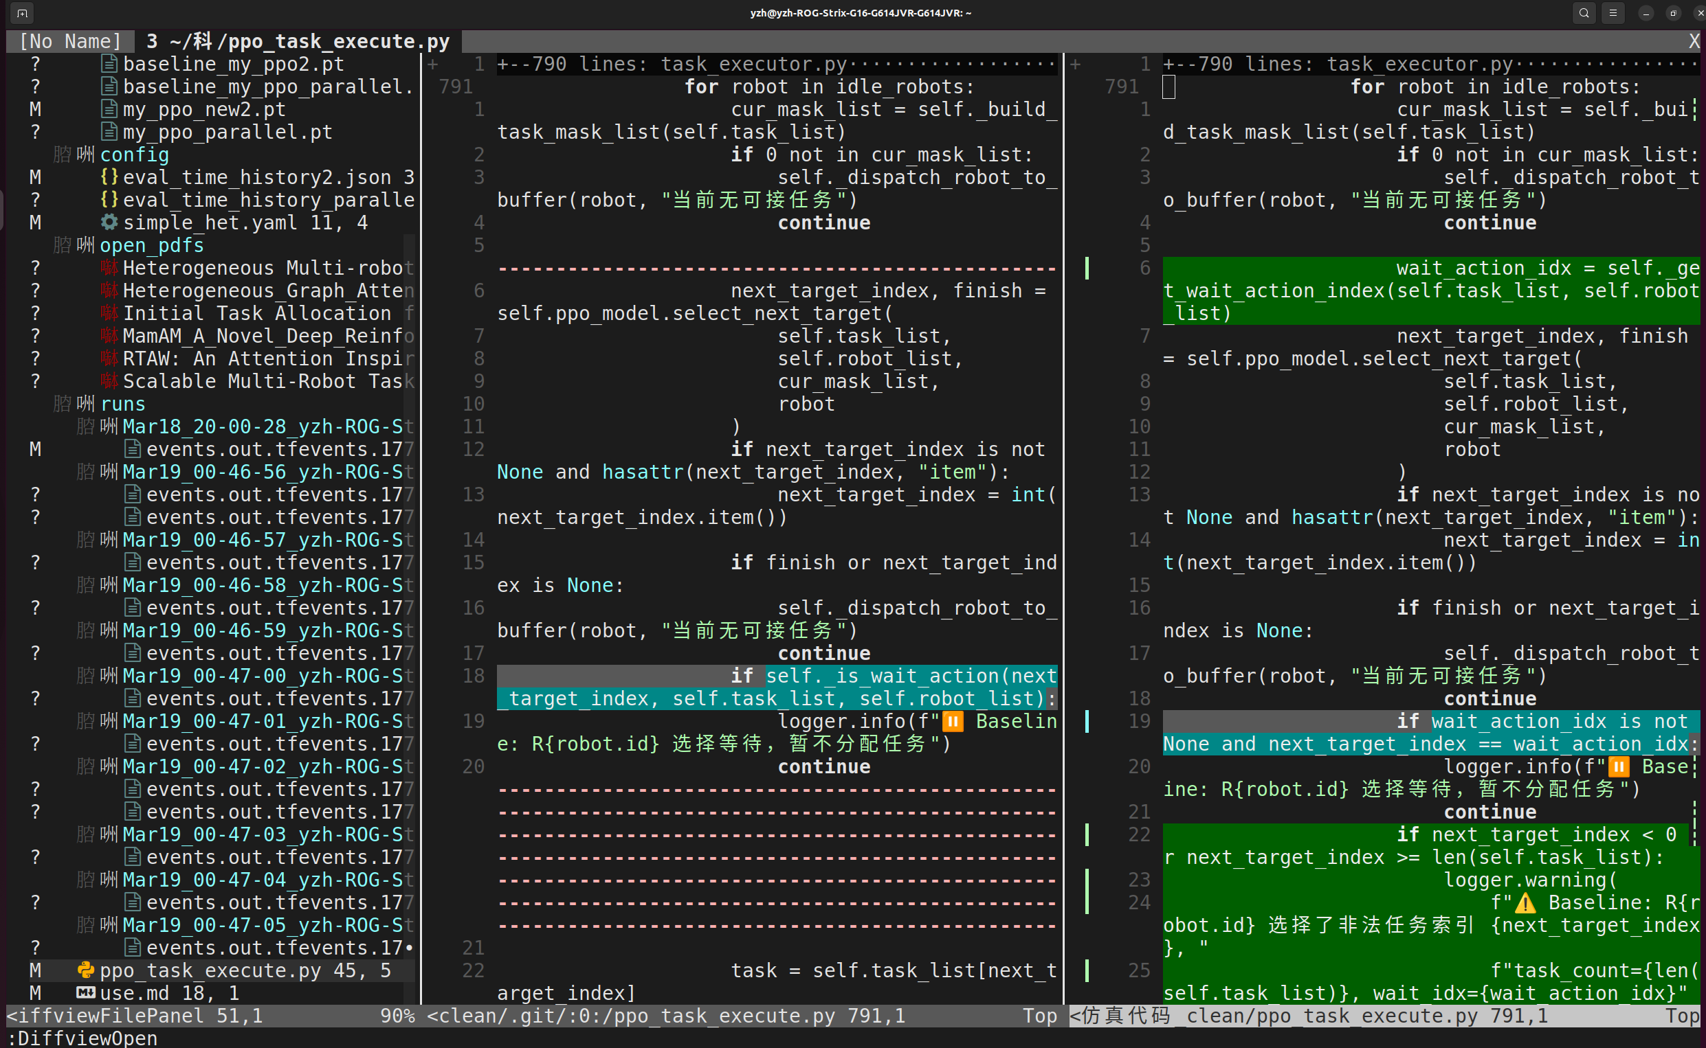The image size is (1706, 1048).
Task: Click the Python icon next to ppo_task_execute.py
Action: (x=85, y=970)
